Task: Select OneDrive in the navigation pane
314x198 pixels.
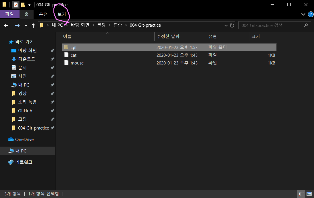Action: tap(24, 140)
